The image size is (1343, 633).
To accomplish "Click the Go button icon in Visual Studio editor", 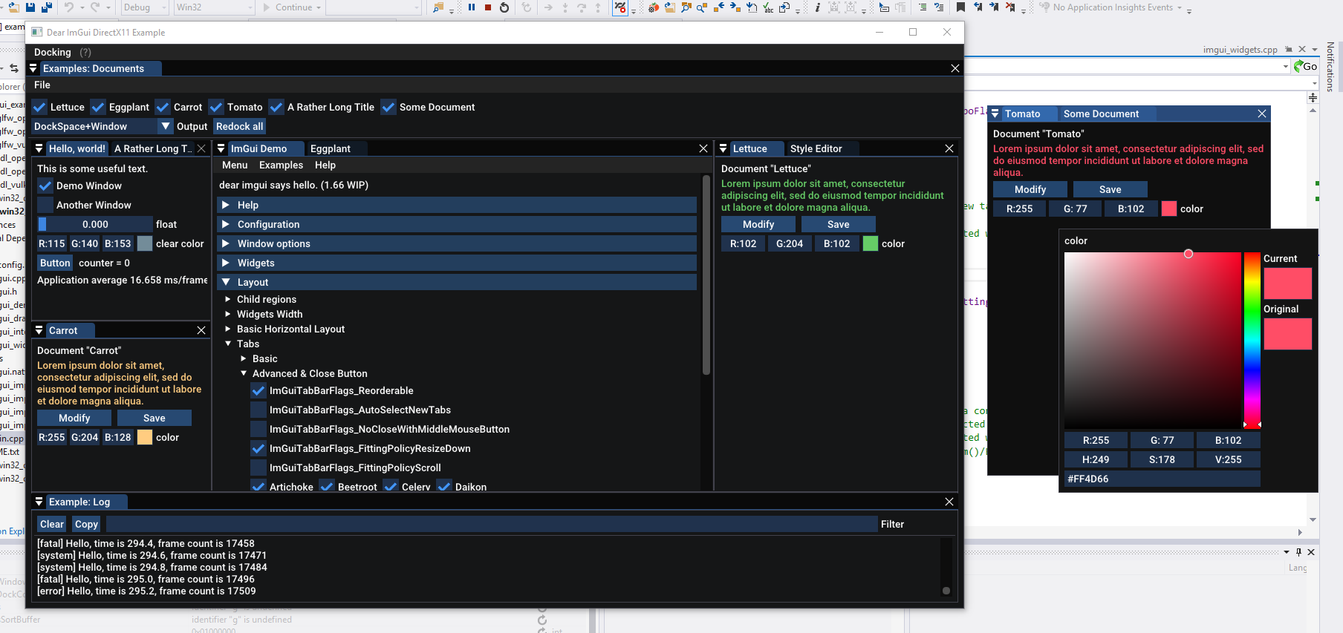I will tap(1305, 66).
